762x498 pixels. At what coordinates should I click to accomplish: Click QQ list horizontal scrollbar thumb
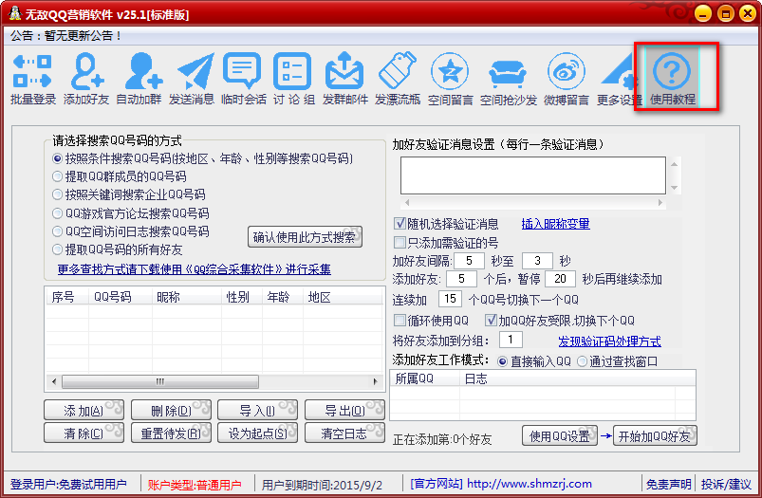point(160,381)
